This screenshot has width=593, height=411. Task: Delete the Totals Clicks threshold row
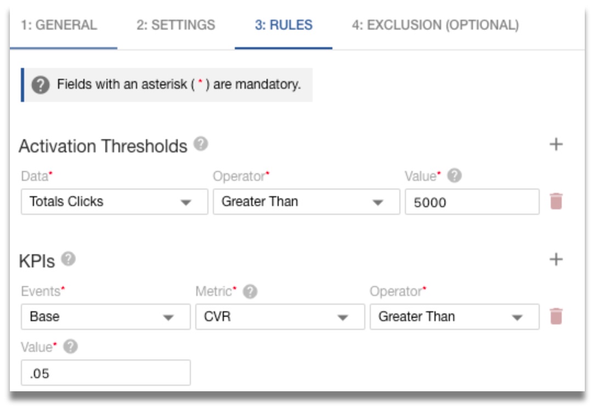pos(556,201)
